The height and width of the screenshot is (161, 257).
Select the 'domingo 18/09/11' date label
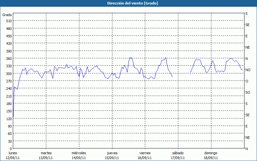point(211,155)
